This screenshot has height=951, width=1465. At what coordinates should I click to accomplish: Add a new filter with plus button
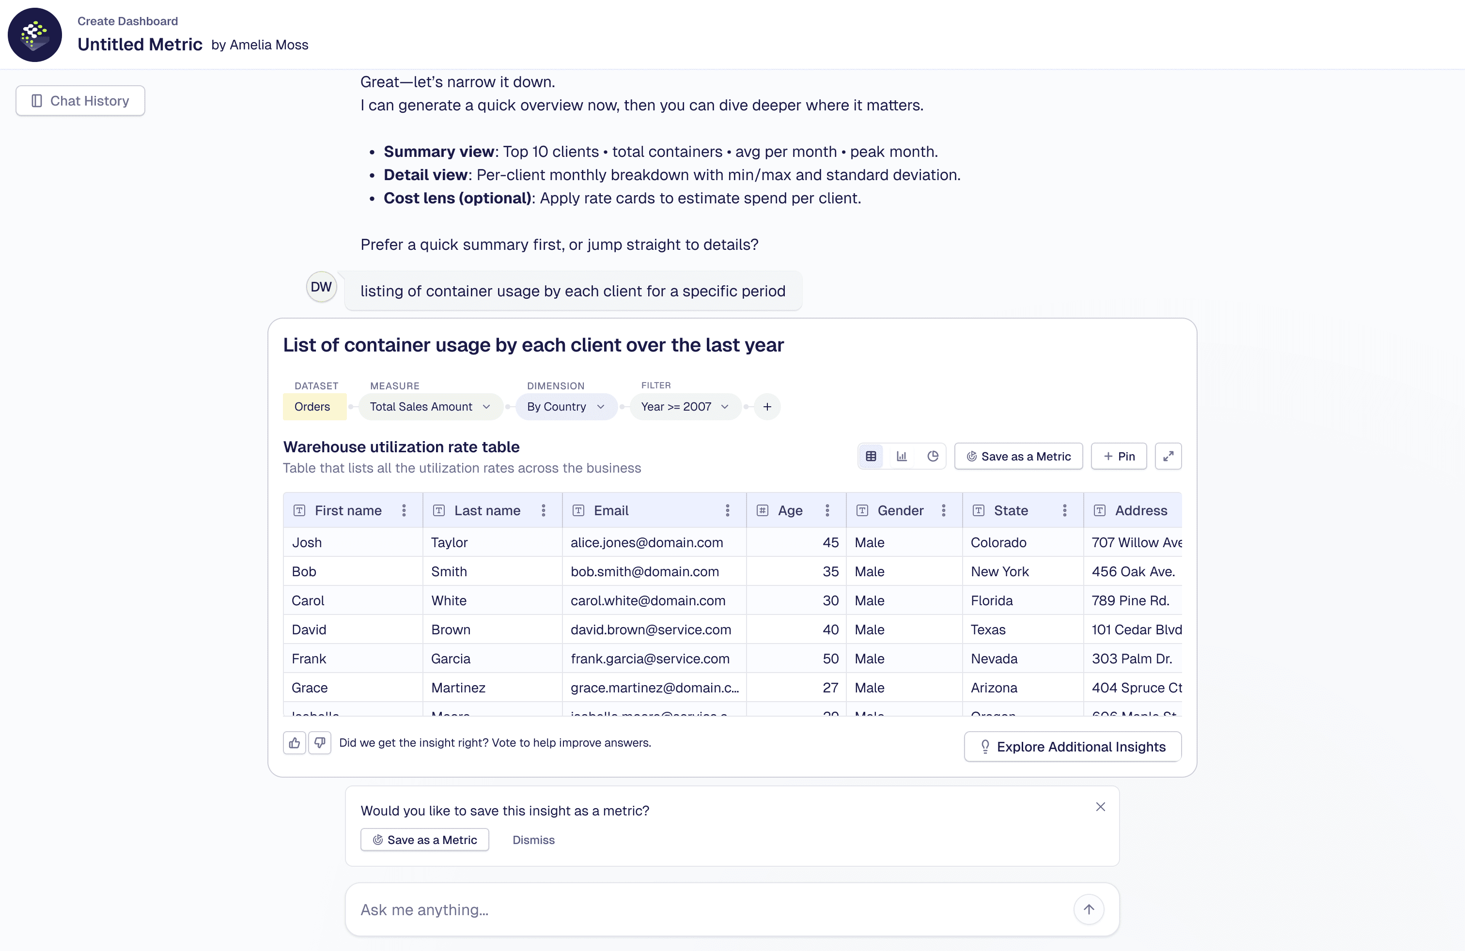(767, 407)
